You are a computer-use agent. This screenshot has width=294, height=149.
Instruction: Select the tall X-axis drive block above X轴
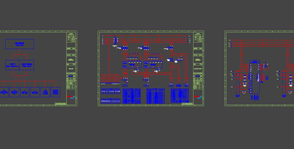coord(255,77)
